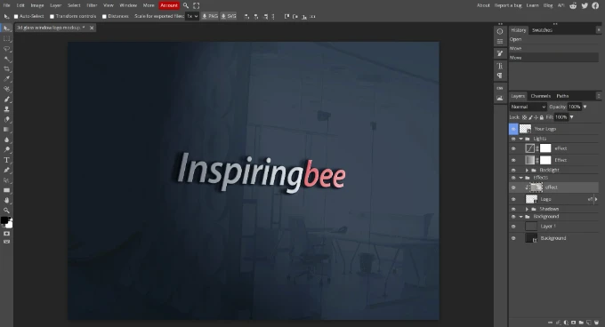
Task: Enable the Auto-Select checkbox
Action: [16, 17]
